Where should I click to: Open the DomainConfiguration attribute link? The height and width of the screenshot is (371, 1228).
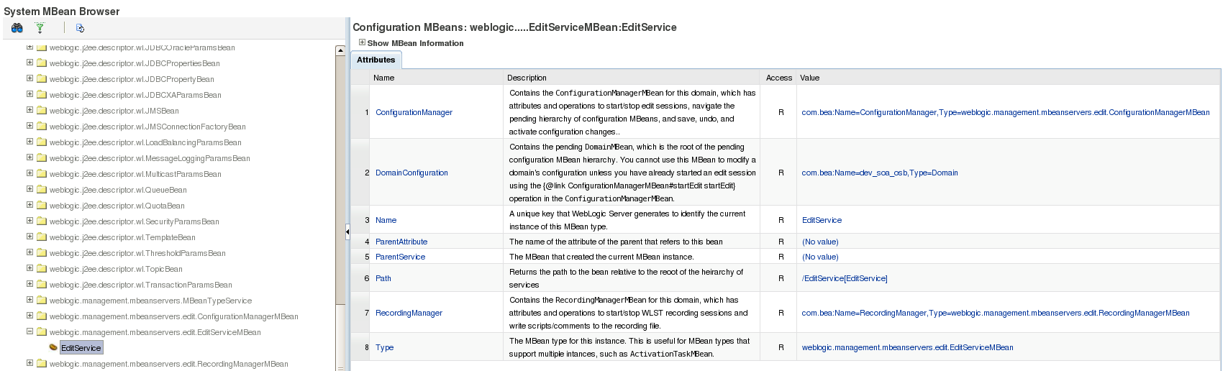click(411, 173)
